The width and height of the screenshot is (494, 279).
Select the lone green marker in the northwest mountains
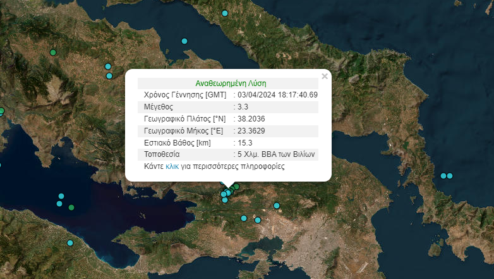click(53, 52)
